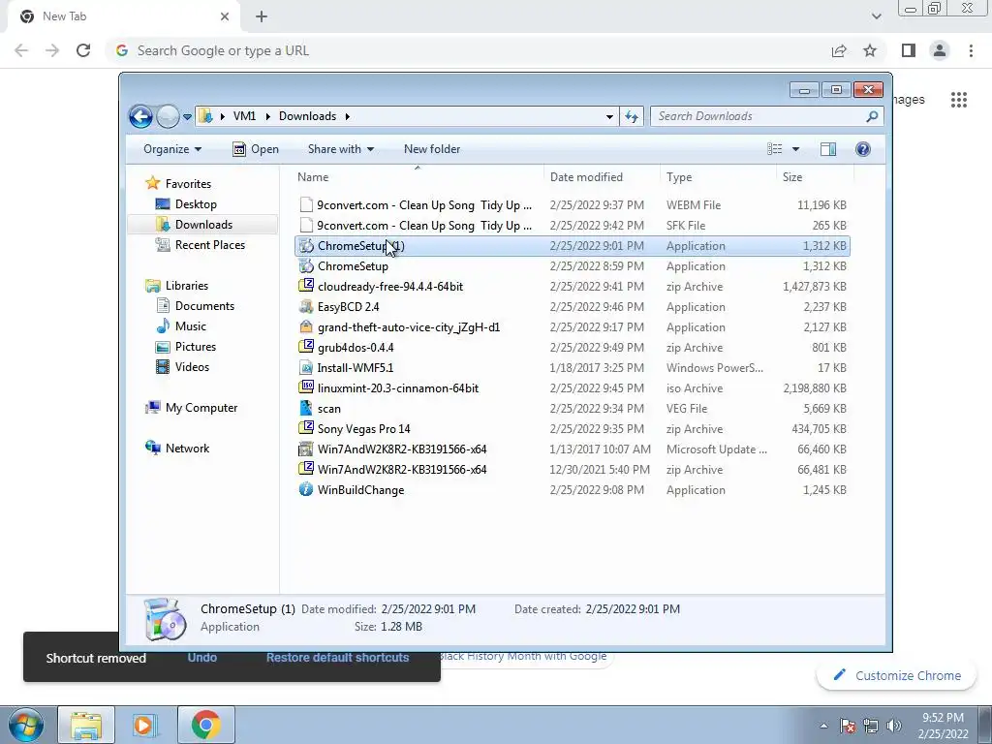Click the blue Help icon

[x=863, y=149]
